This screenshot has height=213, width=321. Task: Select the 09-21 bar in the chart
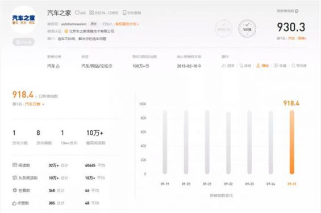pos(207,142)
